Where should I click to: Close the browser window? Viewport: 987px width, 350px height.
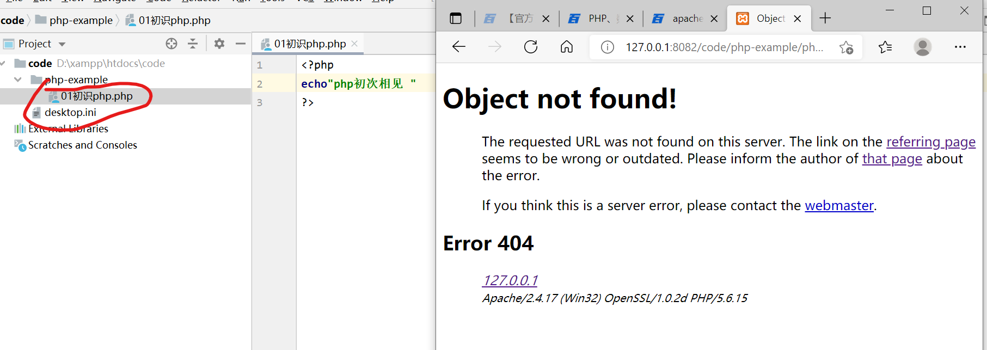coord(964,10)
